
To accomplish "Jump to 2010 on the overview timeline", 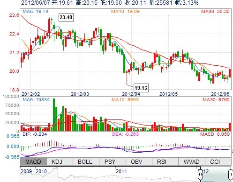I will (x=41, y=171).
